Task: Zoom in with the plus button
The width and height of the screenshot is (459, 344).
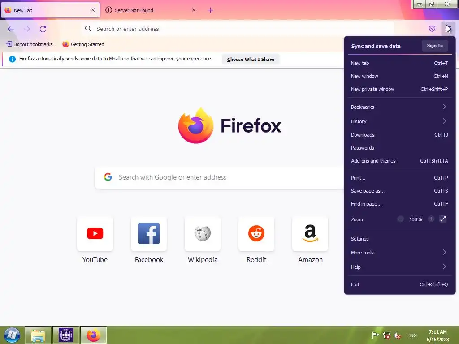Action: 431,219
